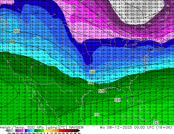Click the dark blue swatch in the legend
This screenshot has height=134, width=174.
[x=26, y=131]
